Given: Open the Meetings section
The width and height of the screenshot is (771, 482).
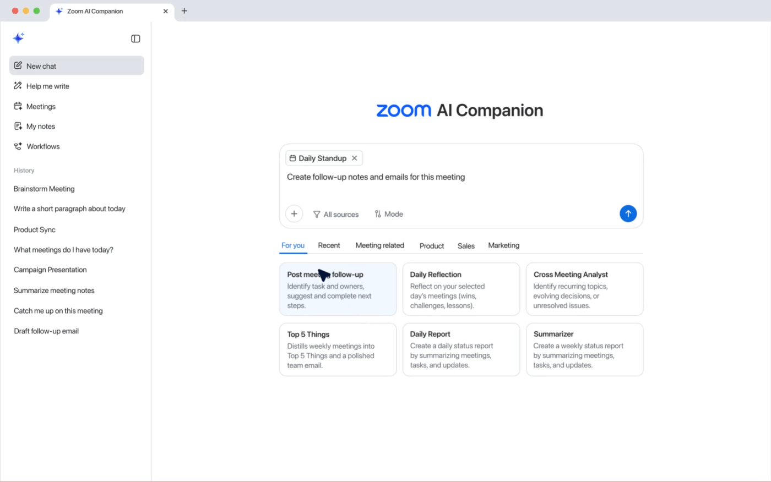Looking at the screenshot, I should coord(41,106).
